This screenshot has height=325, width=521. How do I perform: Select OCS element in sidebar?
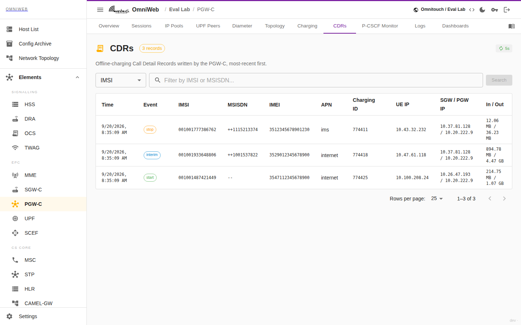pos(43,133)
